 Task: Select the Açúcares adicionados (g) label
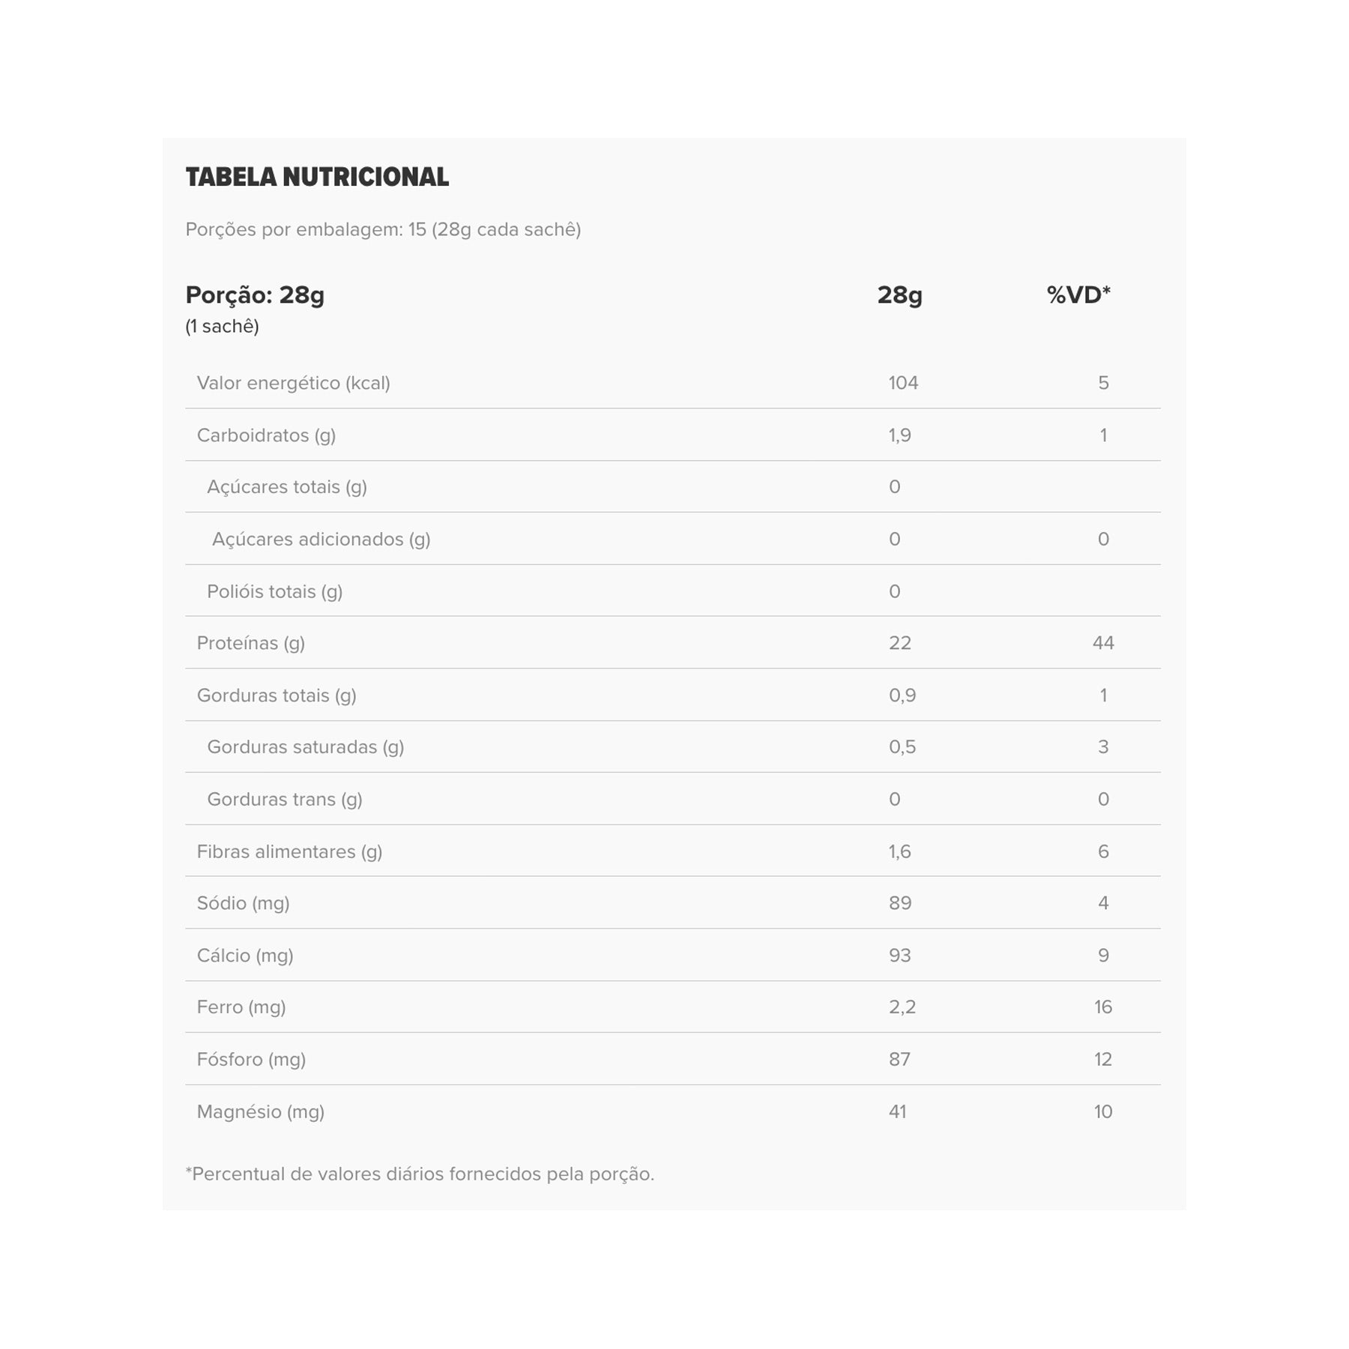(321, 540)
